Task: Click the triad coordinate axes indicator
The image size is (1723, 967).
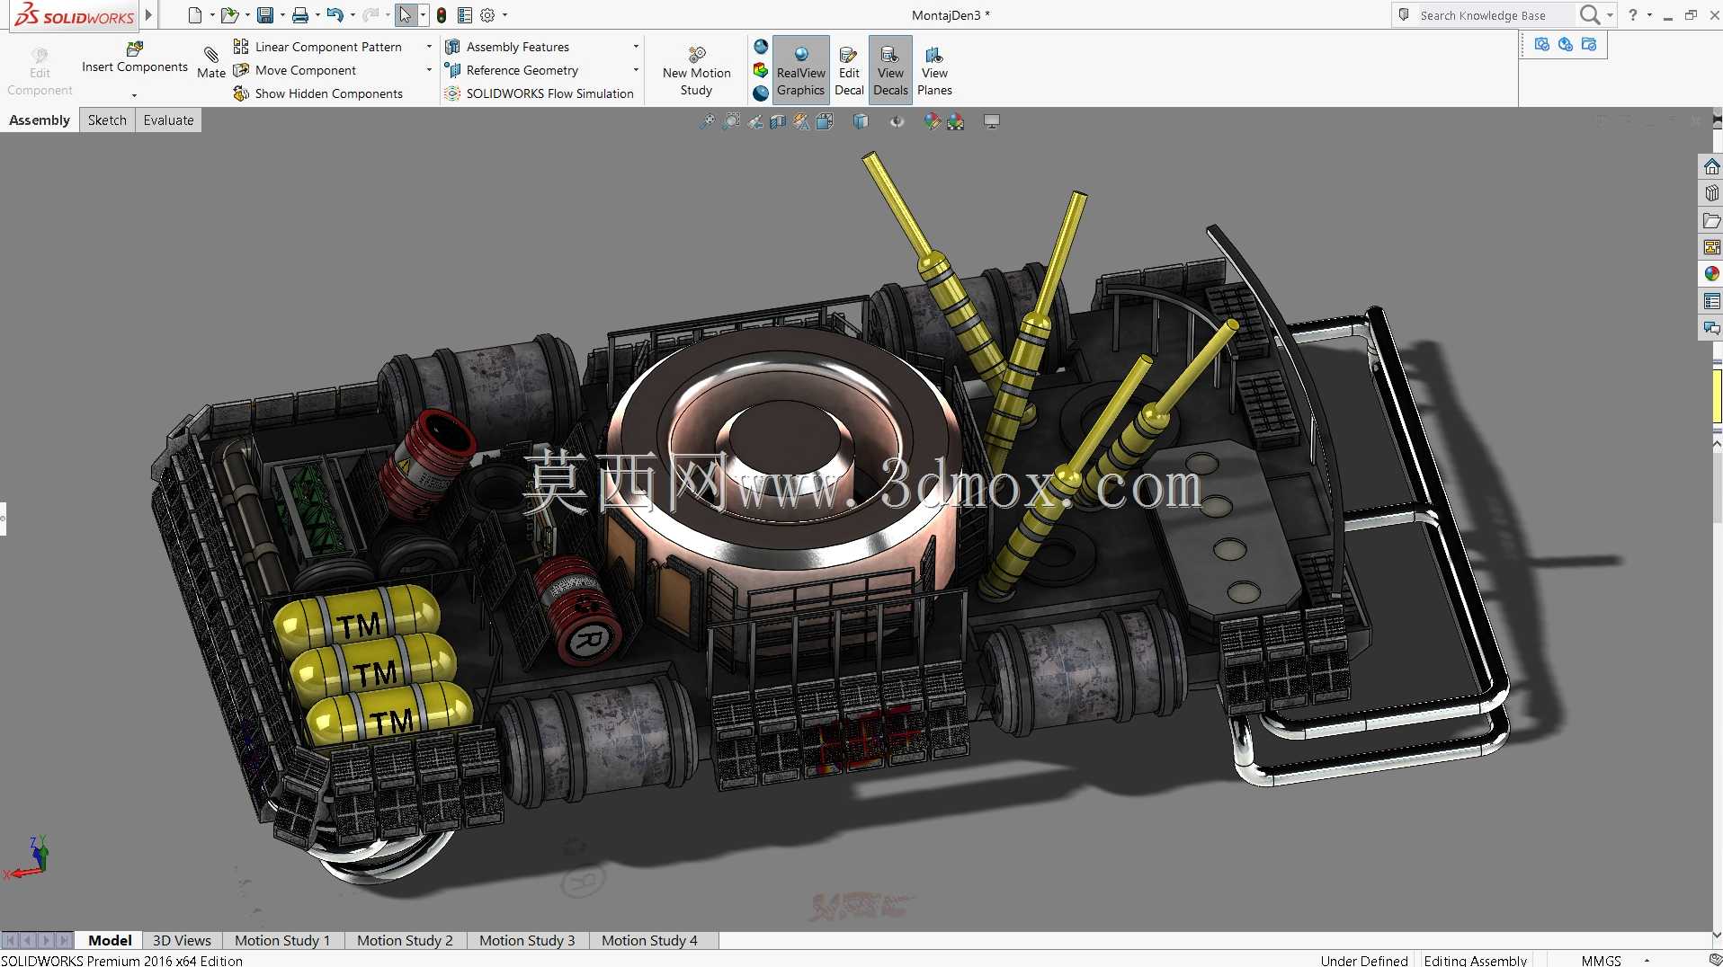Action: tap(28, 858)
